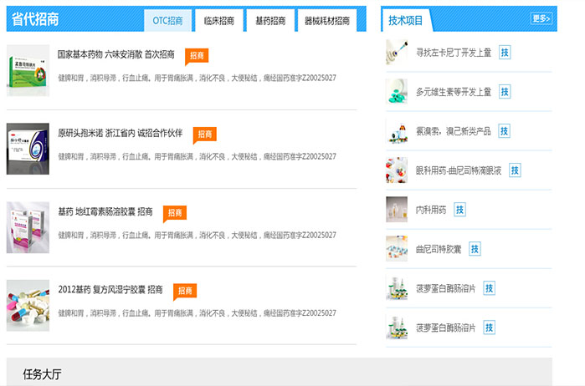The image size is (585, 386).
Task: Open the 2012基药 复方风湿宁胶囊 招商 link
Action: coord(110,290)
